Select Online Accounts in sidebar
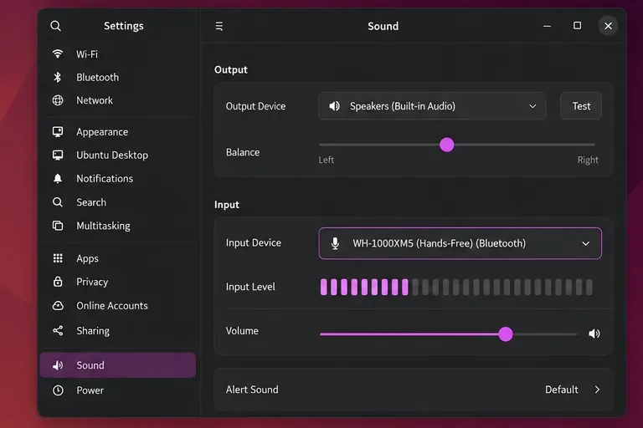Screen dimensions: 643x428 point(118,306)
